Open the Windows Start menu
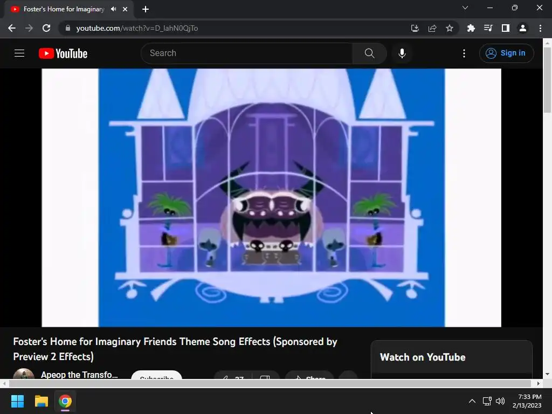 [17, 401]
